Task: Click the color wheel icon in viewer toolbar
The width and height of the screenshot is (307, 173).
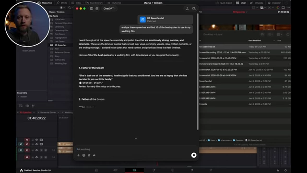Action: click(278, 8)
